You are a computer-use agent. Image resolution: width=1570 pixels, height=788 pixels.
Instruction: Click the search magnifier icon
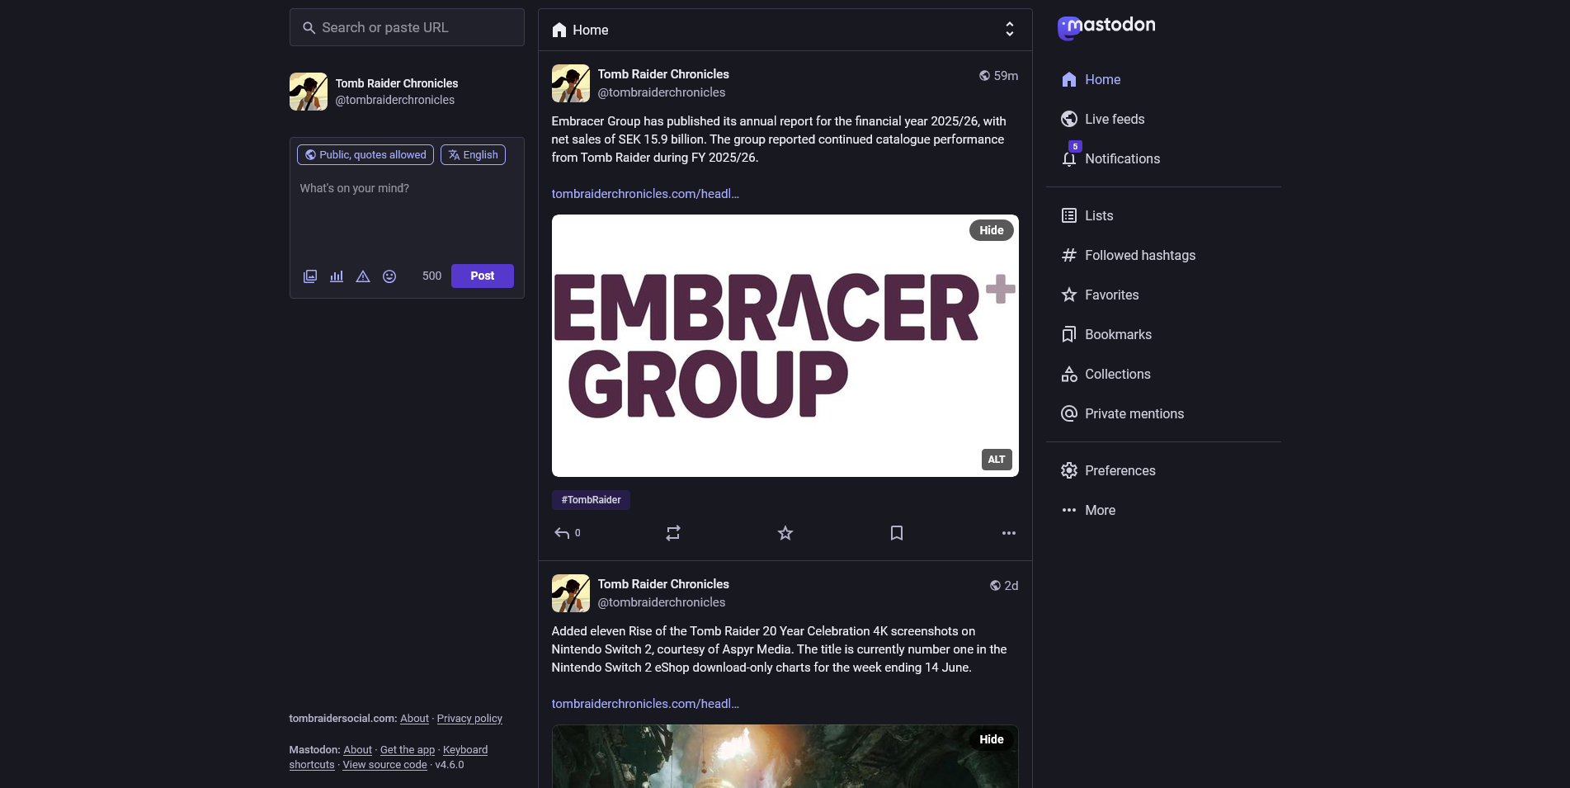(x=309, y=28)
